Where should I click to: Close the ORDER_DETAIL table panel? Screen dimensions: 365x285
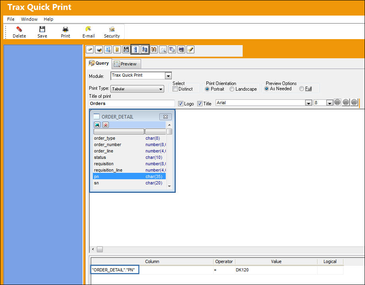(x=165, y=117)
